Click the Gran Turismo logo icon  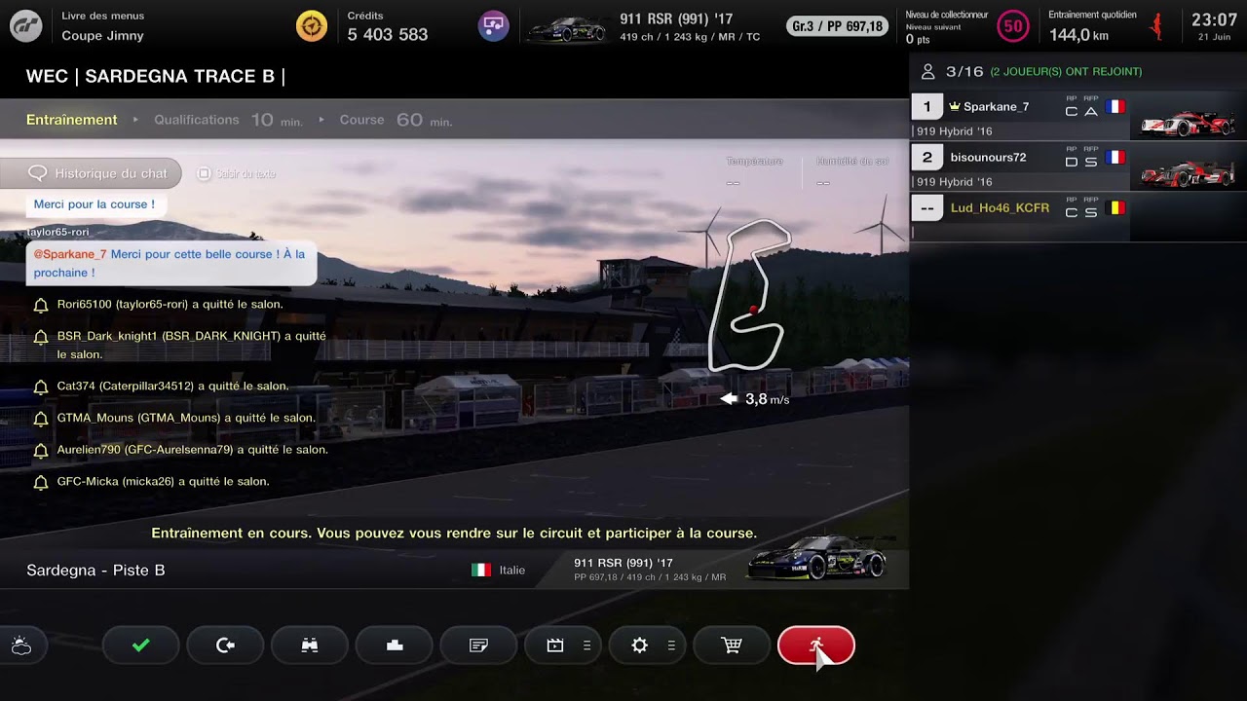coord(26,25)
